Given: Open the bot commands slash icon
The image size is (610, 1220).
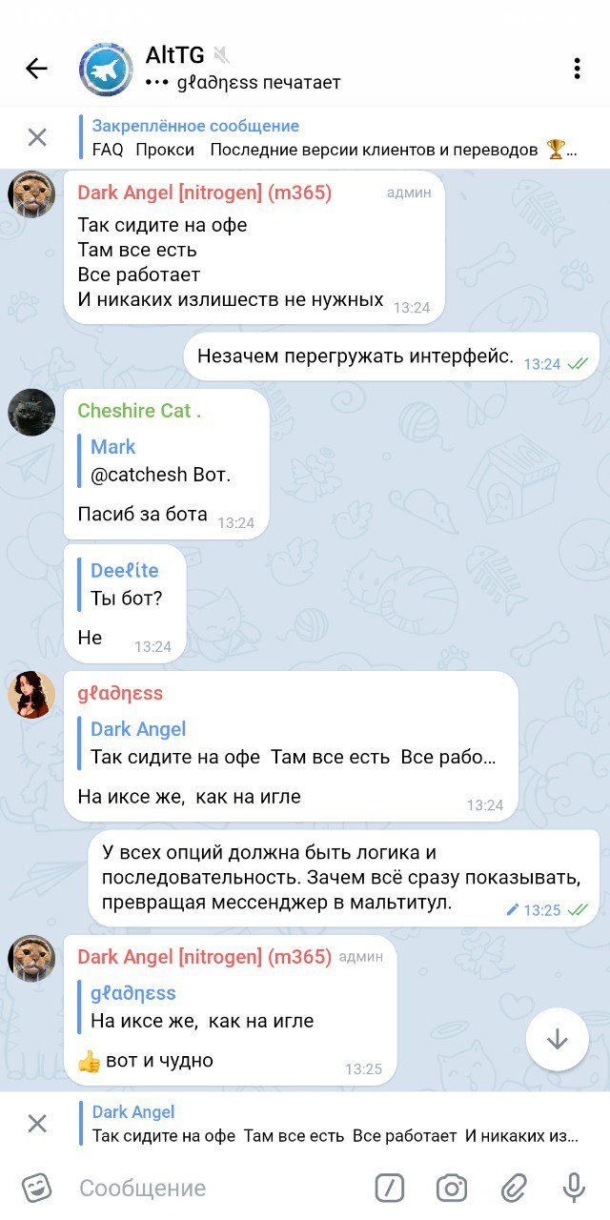Looking at the screenshot, I should [389, 1188].
